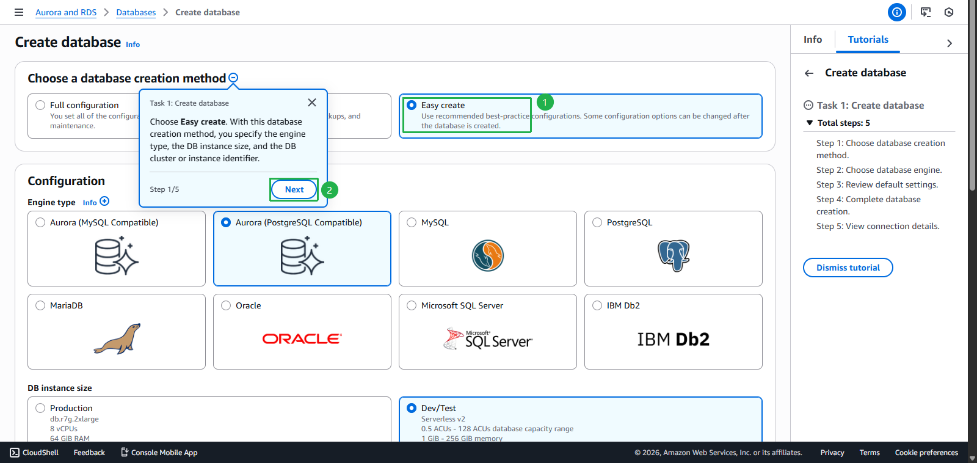977x463 pixels.
Task: Switch to the Info tab
Action: (812, 40)
